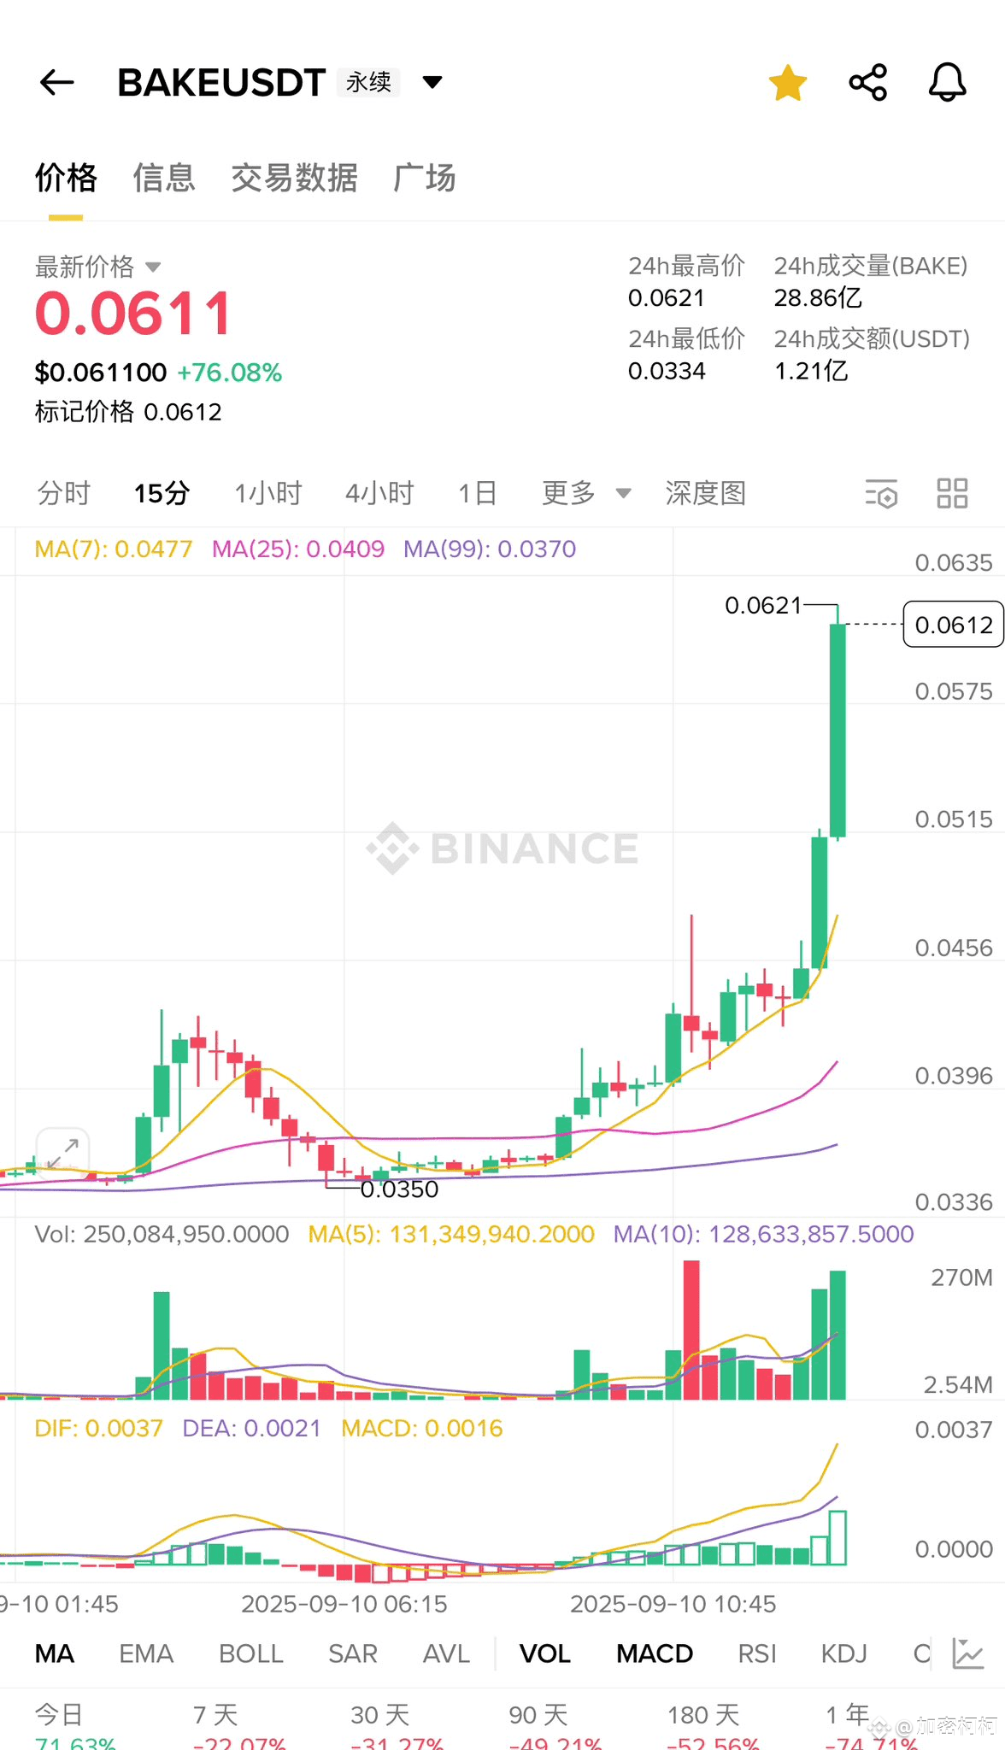The width and height of the screenshot is (1005, 1750).
Task: Select the 1小时 chart interval
Action: pyautogui.click(x=268, y=493)
